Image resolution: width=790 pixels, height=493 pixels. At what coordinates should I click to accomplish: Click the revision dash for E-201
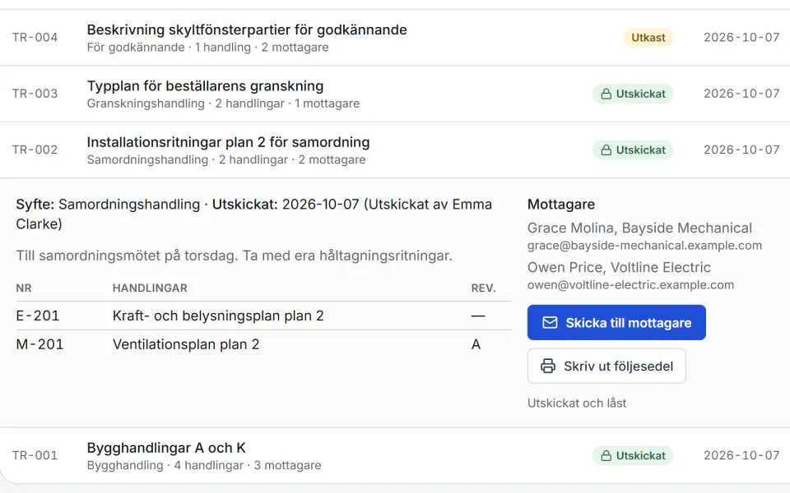click(477, 316)
